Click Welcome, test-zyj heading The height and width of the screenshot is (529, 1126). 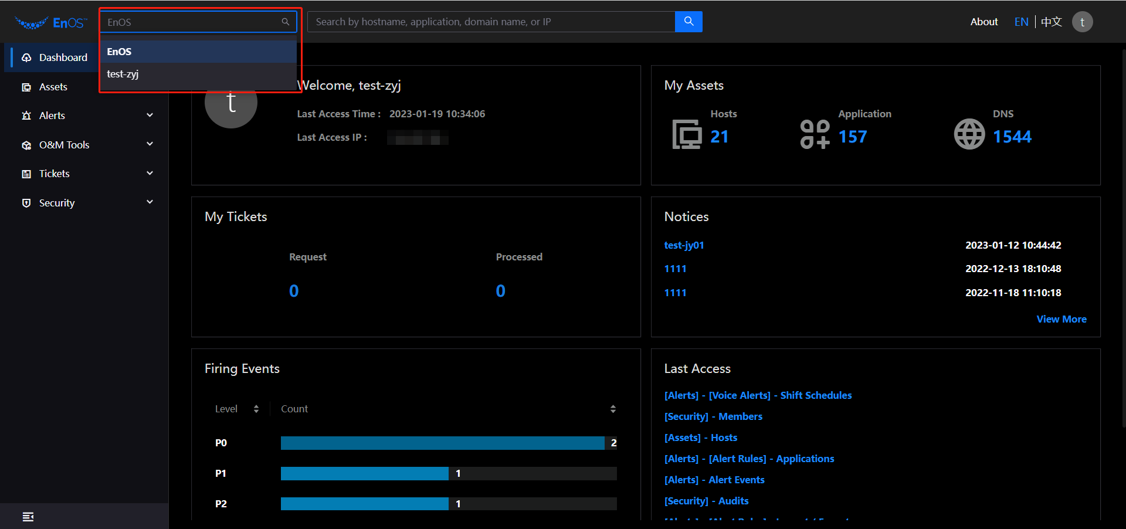coord(350,86)
